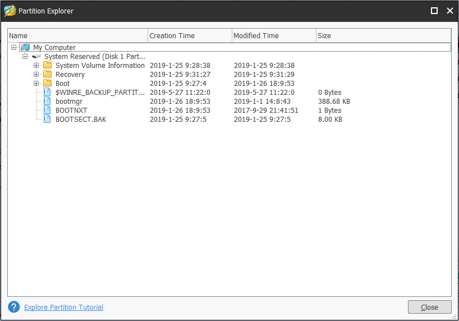459x321 pixels.
Task: Click the System Volume Information folder icon
Action: click(48, 65)
